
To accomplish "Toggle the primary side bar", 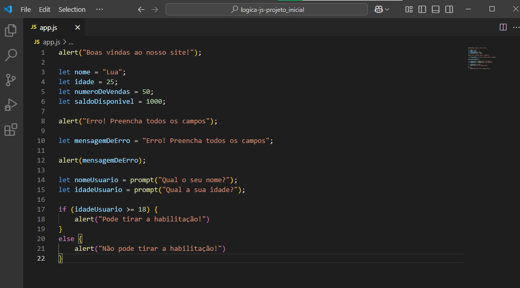I will [x=422, y=9].
